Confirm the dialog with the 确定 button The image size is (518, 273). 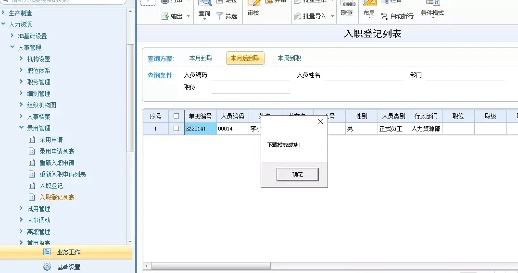pyautogui.click(x=298, y=175)
